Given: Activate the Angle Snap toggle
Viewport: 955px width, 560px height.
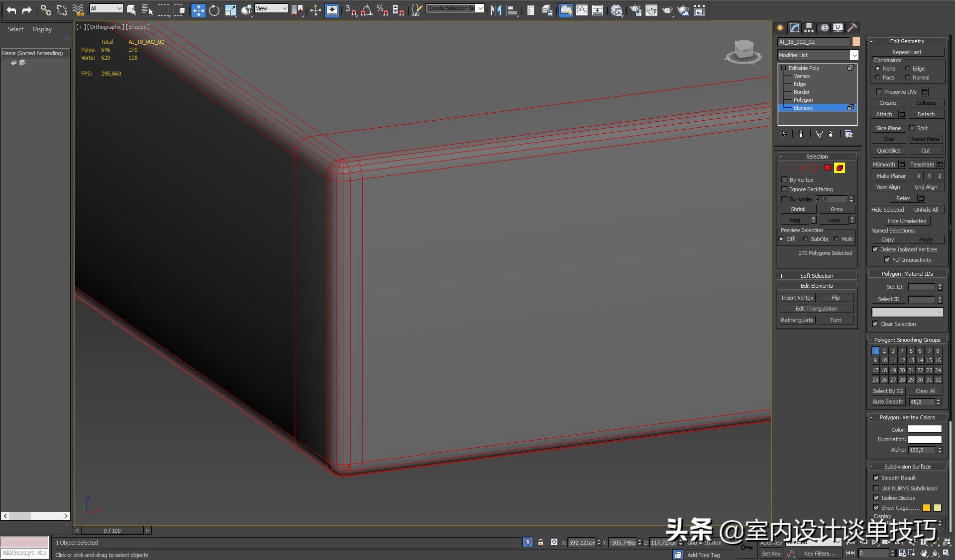Looking at the screenshot, I should [368, 10].
